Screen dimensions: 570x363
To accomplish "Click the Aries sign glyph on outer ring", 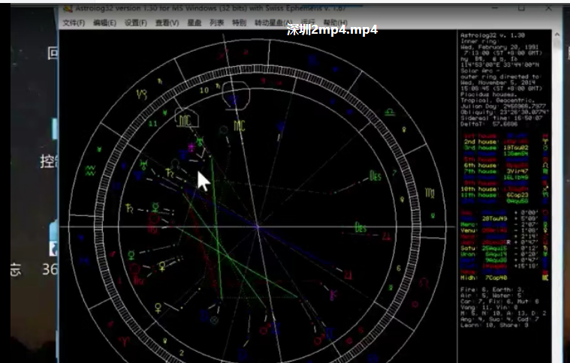I will point(125,340).
